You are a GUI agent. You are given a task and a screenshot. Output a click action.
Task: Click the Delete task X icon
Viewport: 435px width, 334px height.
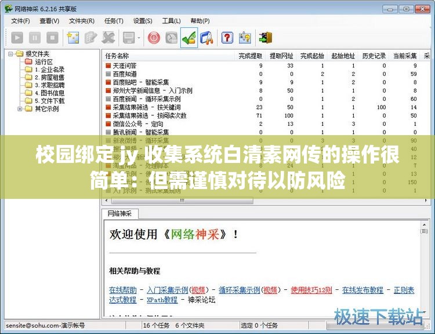108,38
